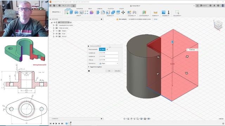The width and height of the screenshot is (225, 126).
Task: Click the first Lunghezza input field
Action: tap(109, 53)
